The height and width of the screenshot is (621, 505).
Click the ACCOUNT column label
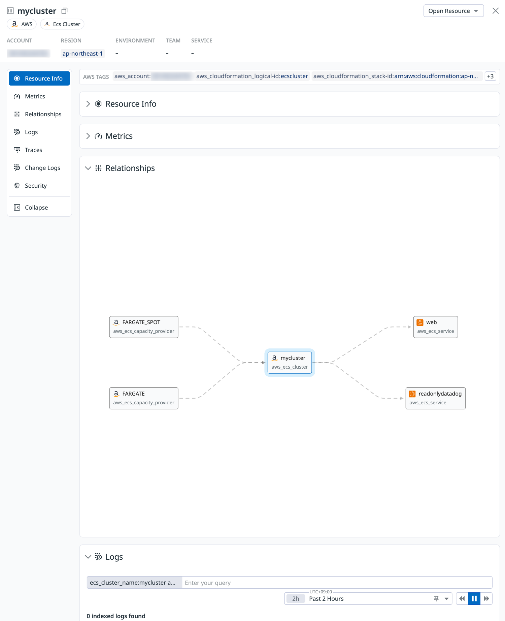[x=20, y=40]
